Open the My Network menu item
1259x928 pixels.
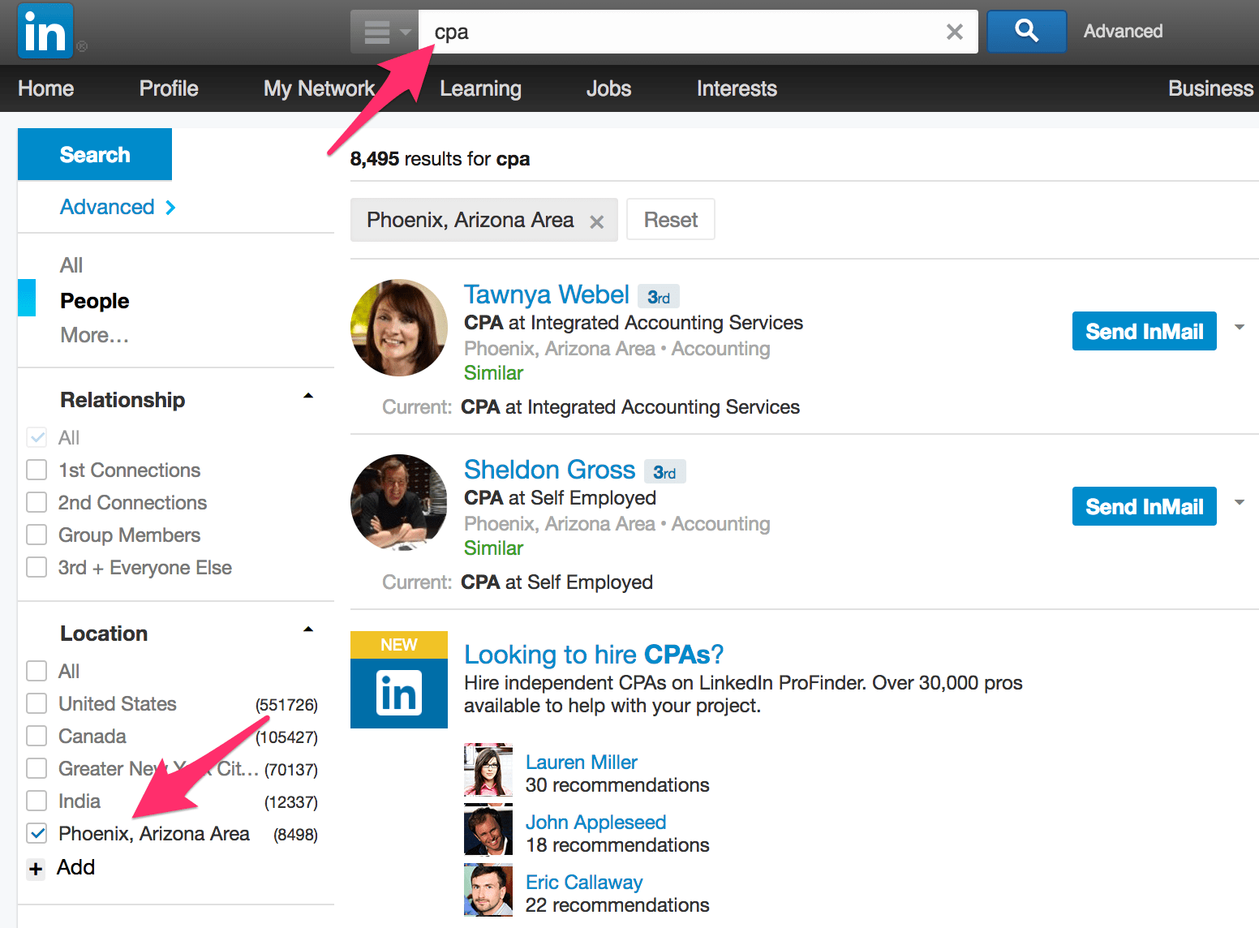[x=319, y=88]
